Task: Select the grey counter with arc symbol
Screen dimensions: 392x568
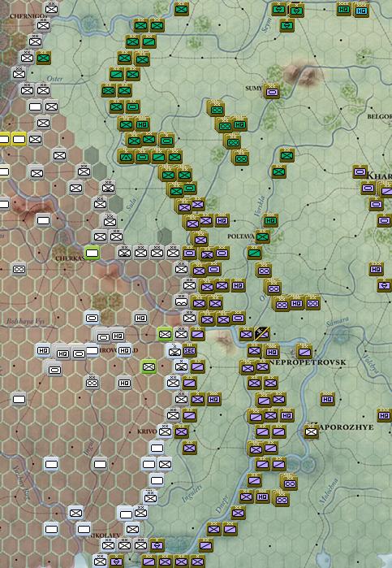Action: pos(181,301)
